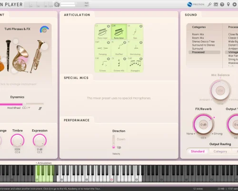Open the CC1 Mod Wheel dropdown
The image size is (238, 191).
[x=26, y=108]
